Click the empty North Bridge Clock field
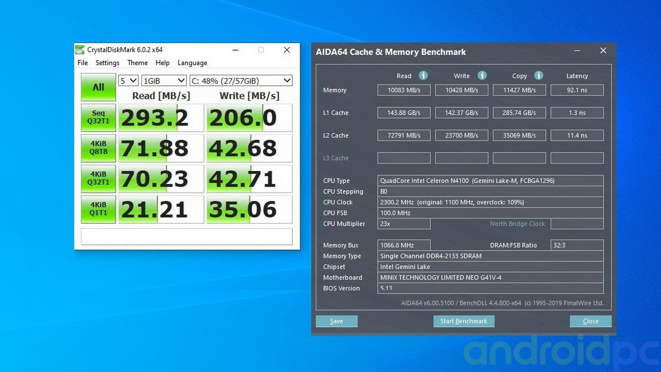This screenshot has height=372, width=661. click(x=577, y=224)
